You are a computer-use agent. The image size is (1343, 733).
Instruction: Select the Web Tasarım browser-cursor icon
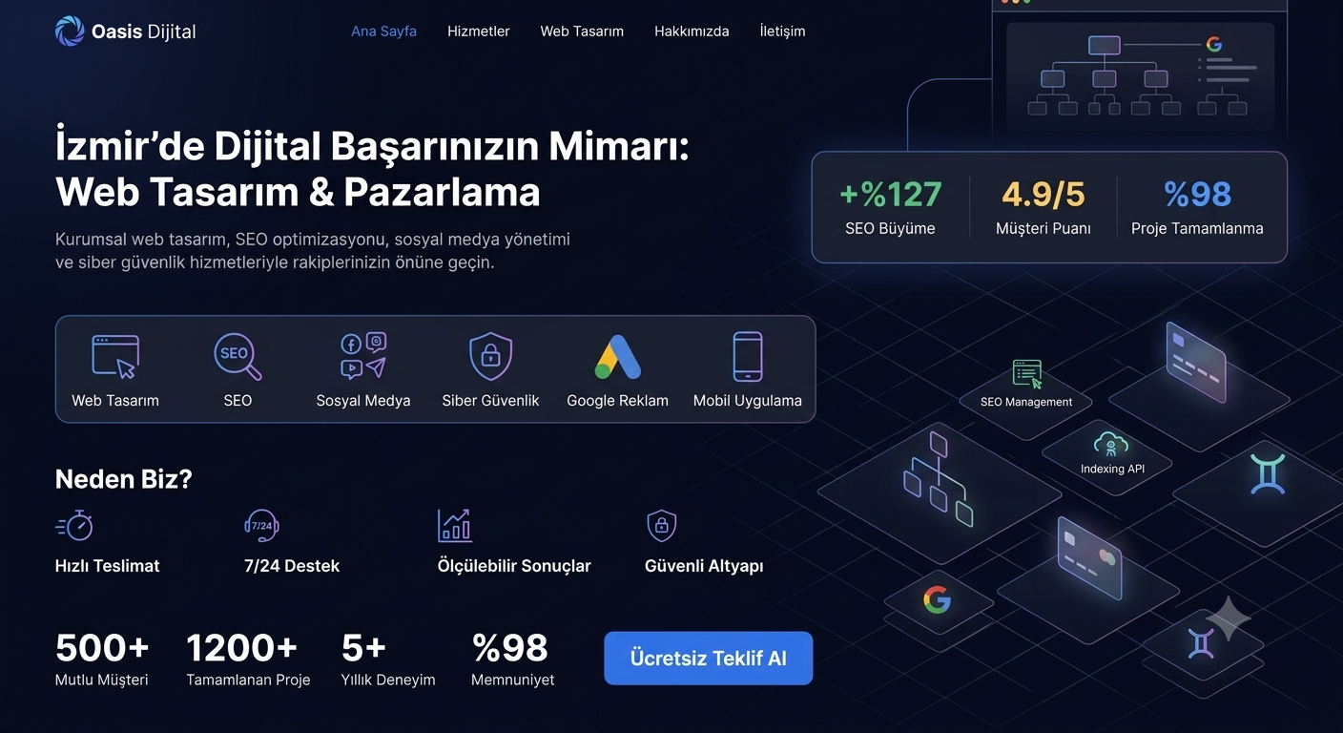tap(115, 357)
